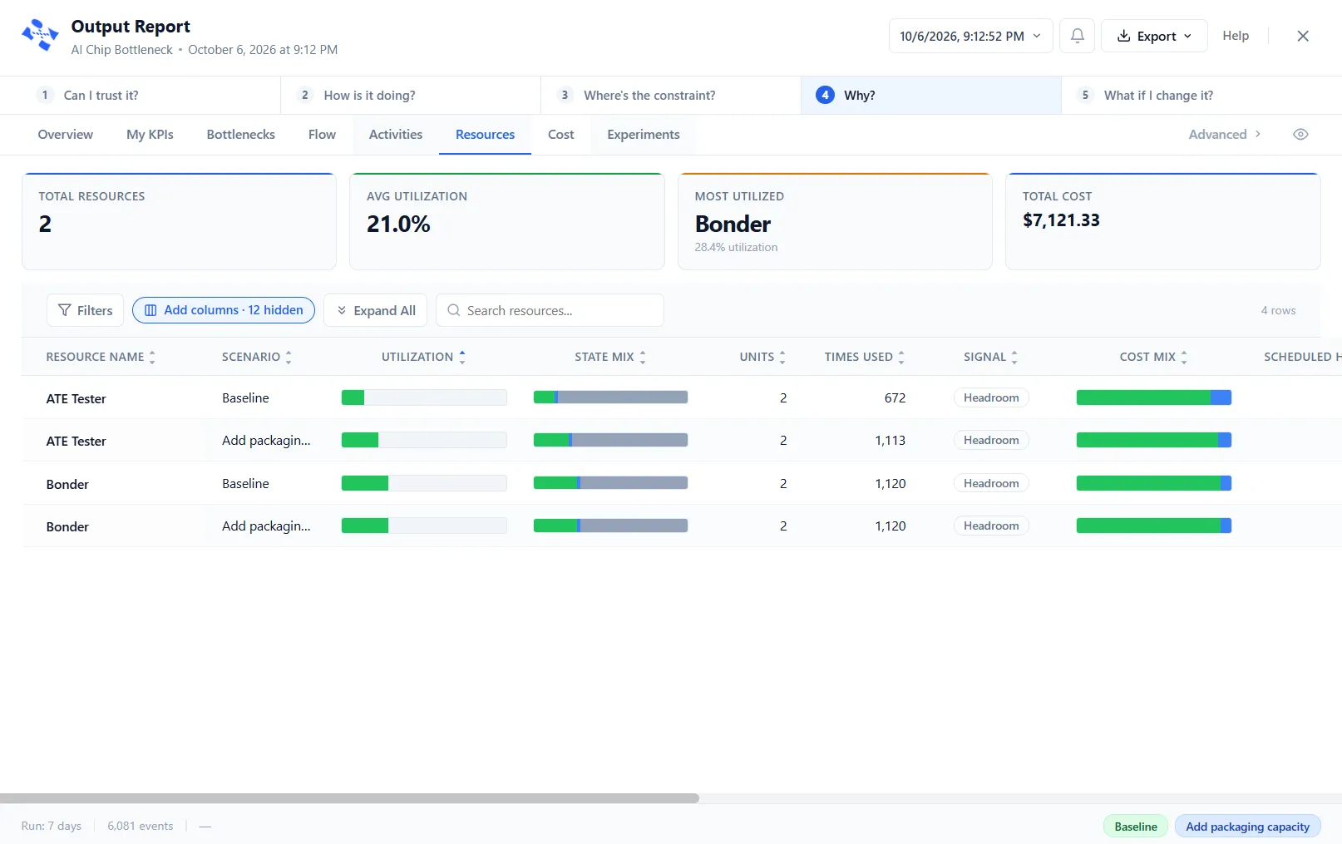Open the Filters button
Image resolution: width=1342 pixels, height=844 pixels.
coord(86,310)
